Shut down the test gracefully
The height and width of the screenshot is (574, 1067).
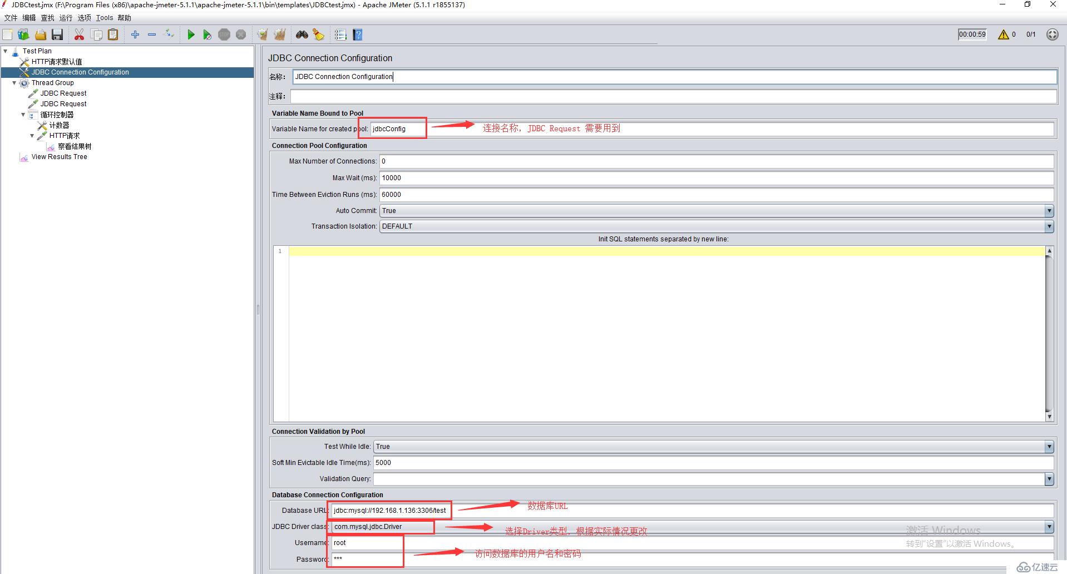[x=241, y=34]
